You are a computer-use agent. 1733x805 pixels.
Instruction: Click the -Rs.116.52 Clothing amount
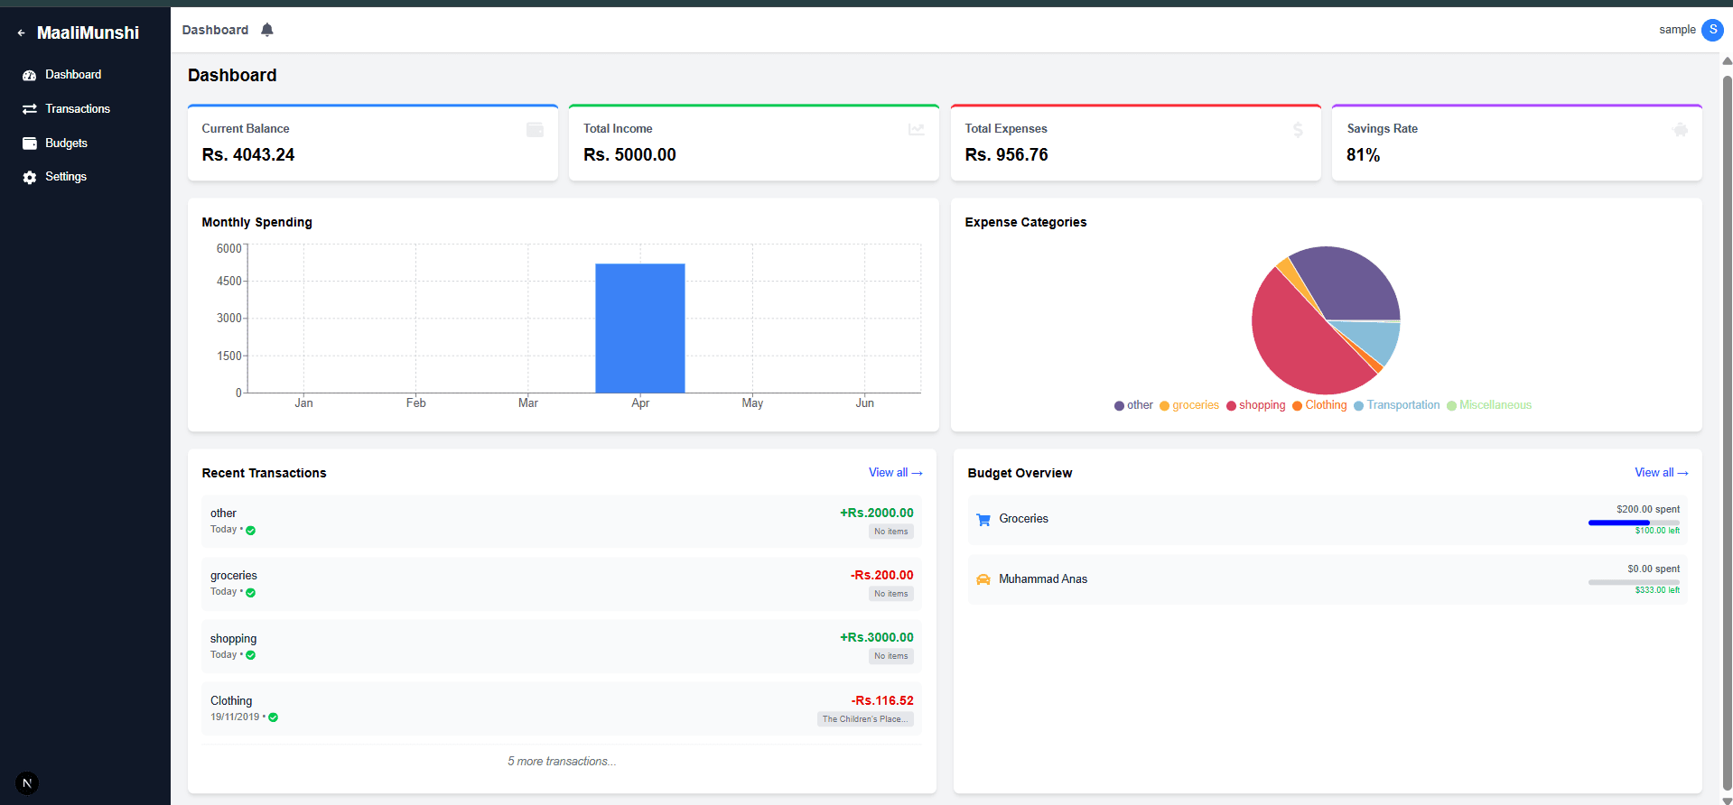coord(882,700)
